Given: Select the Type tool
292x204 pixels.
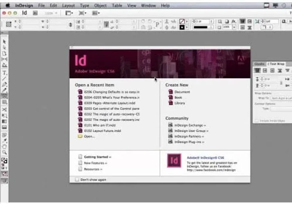Looking at the screenshot, I should [x=4, y=72].
